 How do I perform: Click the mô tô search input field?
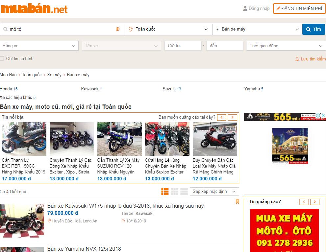click(x=62, y=29)
